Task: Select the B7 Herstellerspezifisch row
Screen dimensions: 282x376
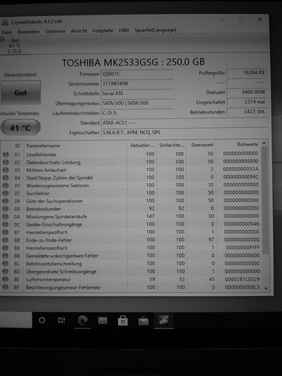Action: coord(131,232)
